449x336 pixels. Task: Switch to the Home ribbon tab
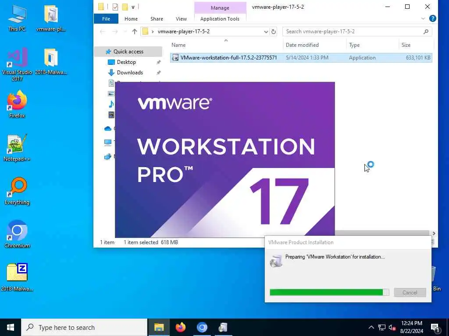coord(131,19)
